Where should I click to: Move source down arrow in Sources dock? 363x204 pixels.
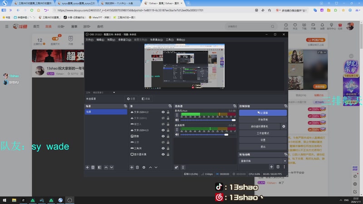156,167
